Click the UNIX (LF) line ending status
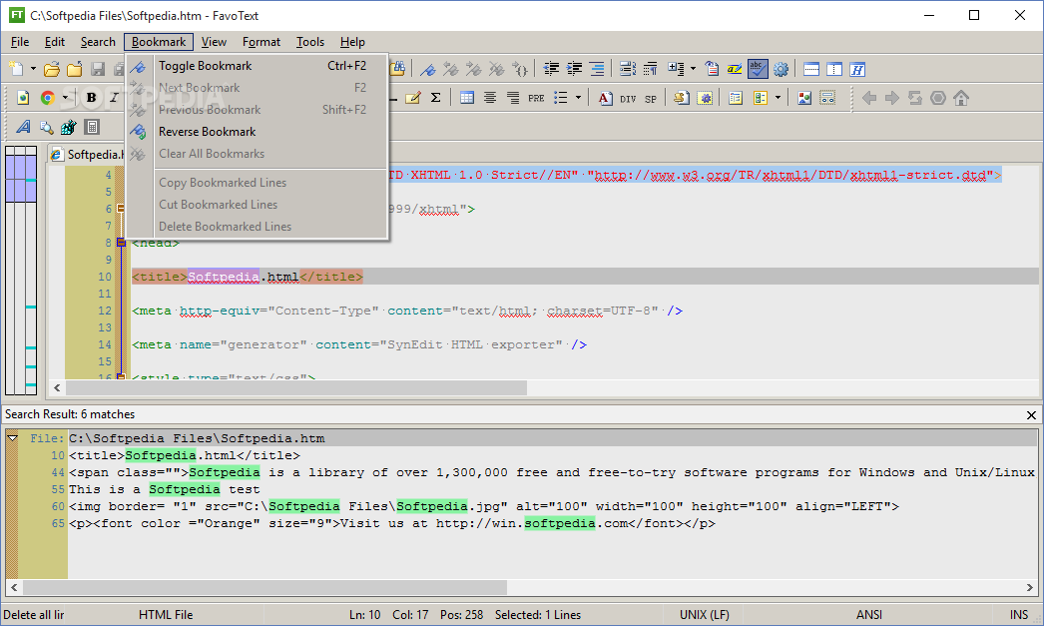The image size is (1044, 626). tap(704, 615)
